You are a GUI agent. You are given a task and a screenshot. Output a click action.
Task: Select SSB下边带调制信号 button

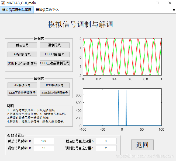tap(22, 63)
